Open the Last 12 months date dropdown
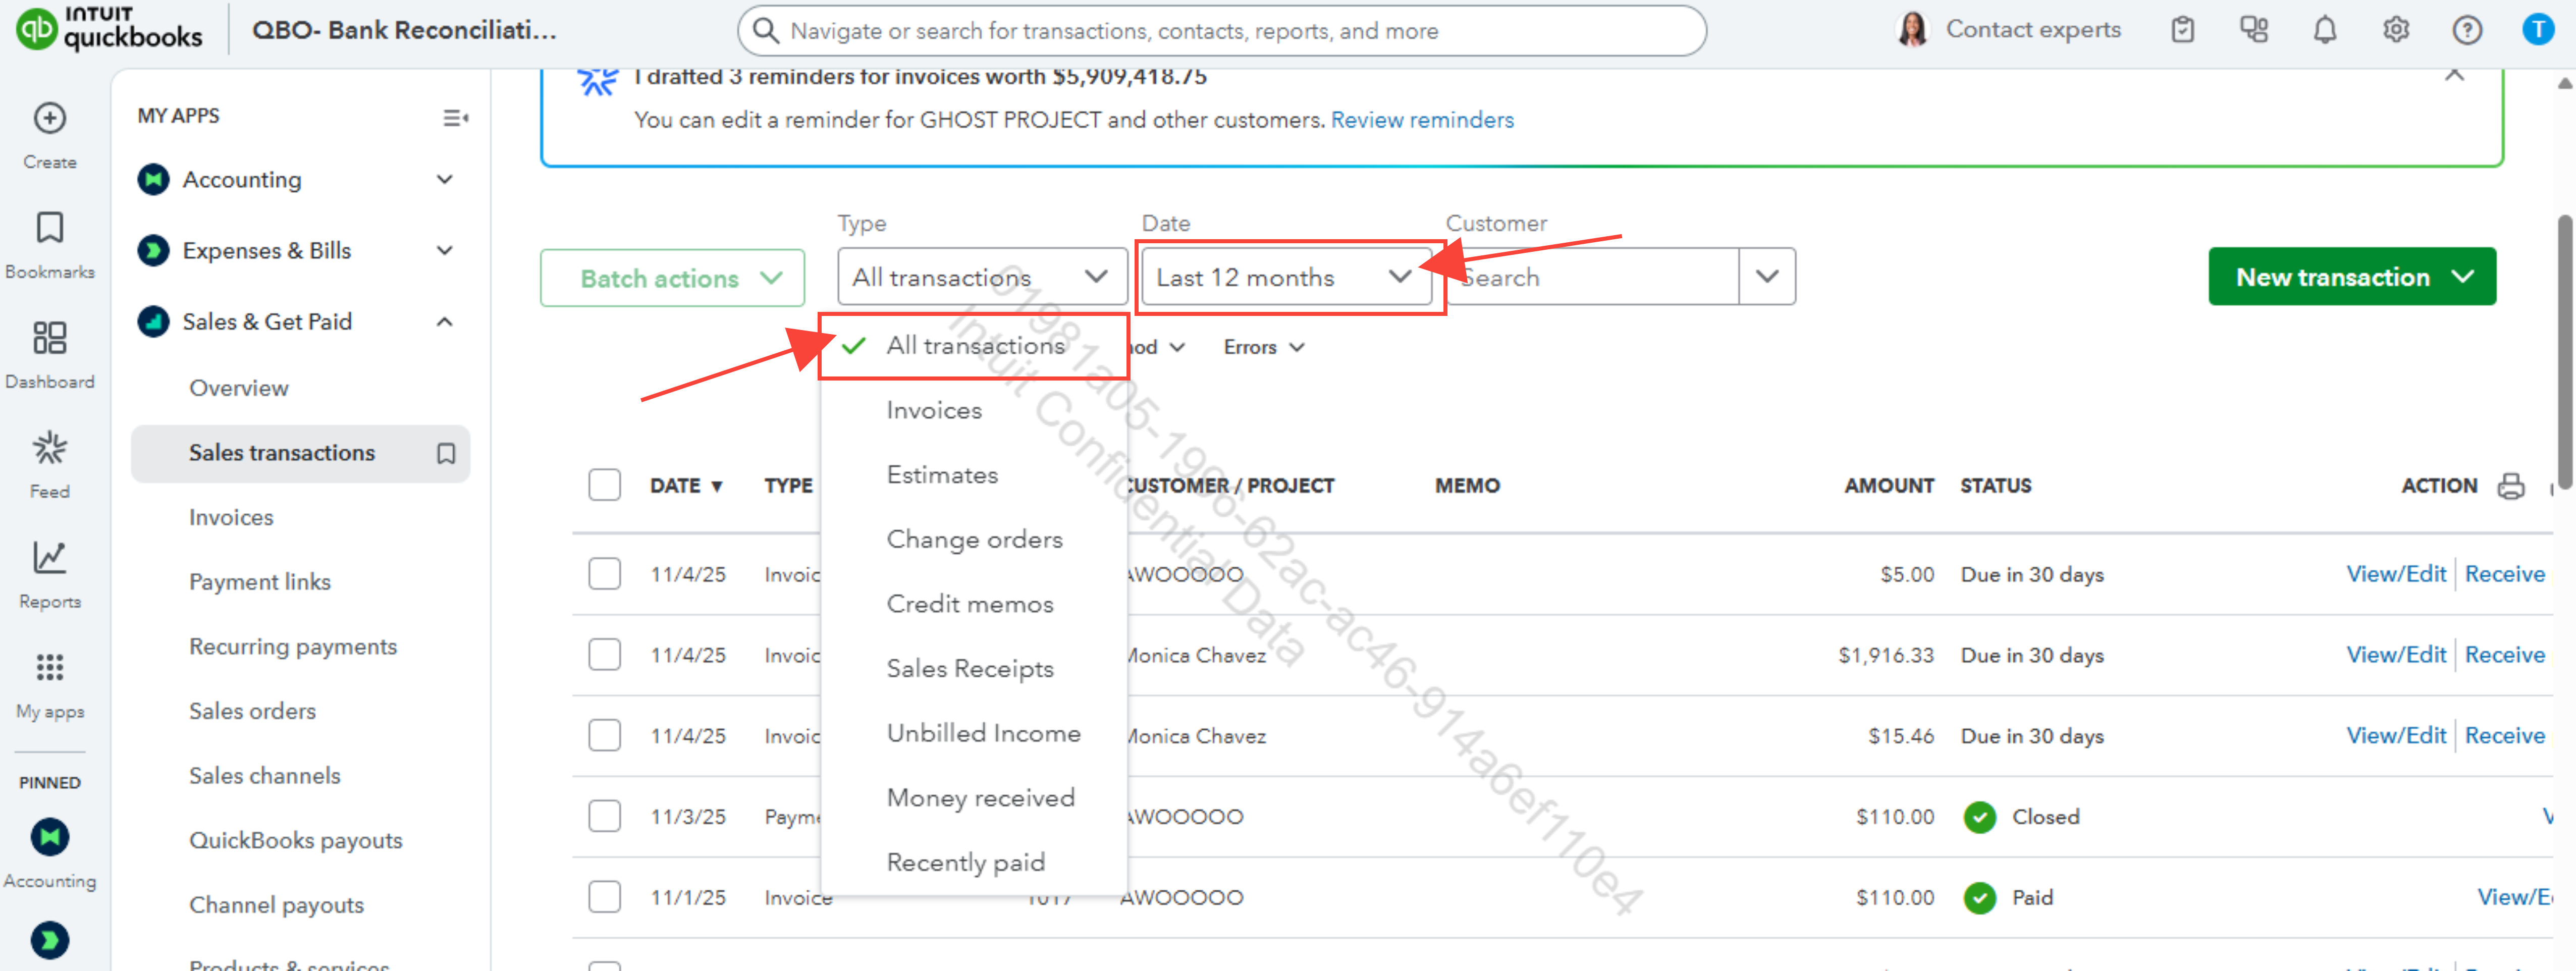The width and height of the screenshot is (2576, 971). click(x=1284, y=277)
